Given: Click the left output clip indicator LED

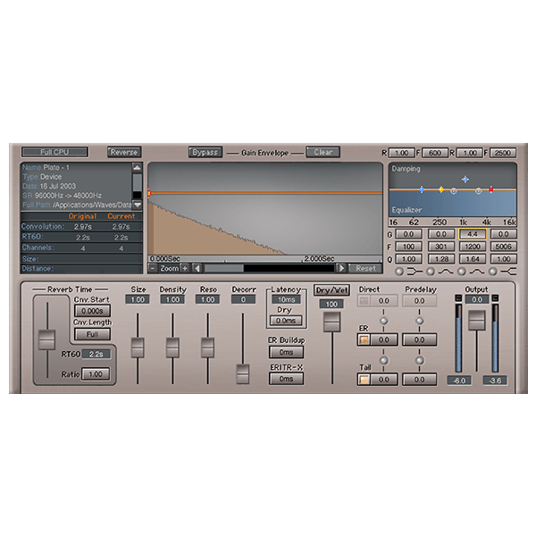Looking at the screenshot, I should [x=458, y=298].
